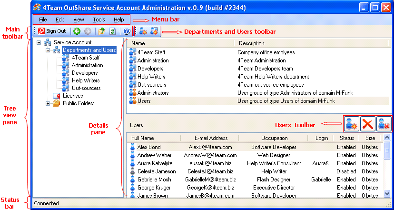The image size is (394, 210).
Task: Click the Up one level folder icon
Action: tap(102, 31)
